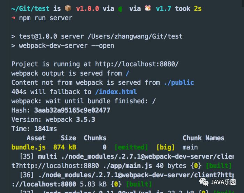The image size is (244, 193).
Task: Select the ~/Git/test directory text
Action: [x=30, y=8]
